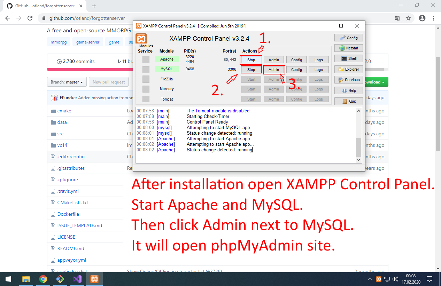Open the Dockerfile link
The height and width of the screenshot is (286, 441).
click(x=68, y=214)
